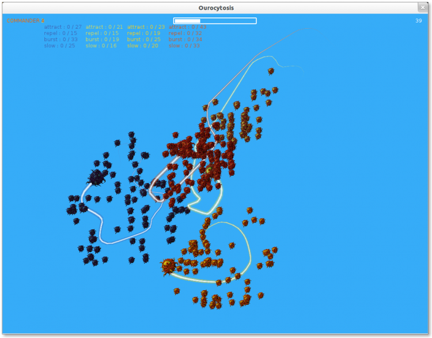Click the large black commander creature
The image size is (432, 338).
96,177
